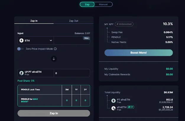Click the MAX BOOST label text

coord(30,100)
